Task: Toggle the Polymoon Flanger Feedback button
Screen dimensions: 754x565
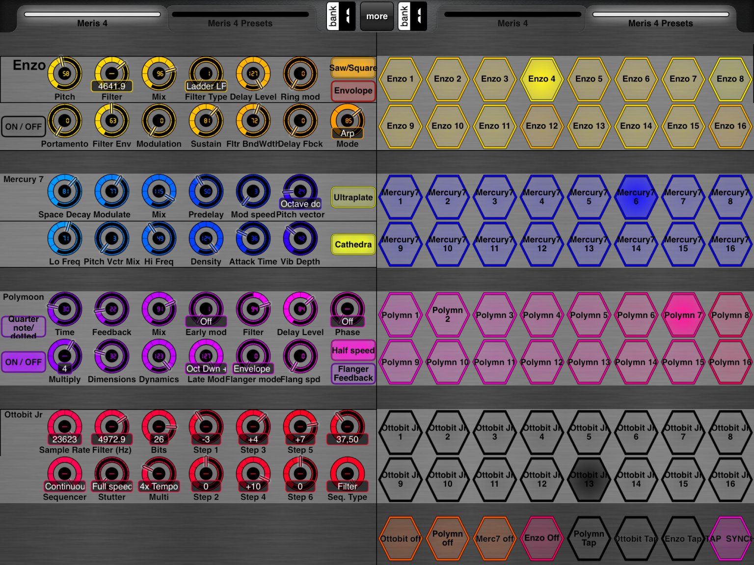Action: (x=353, y=373)
